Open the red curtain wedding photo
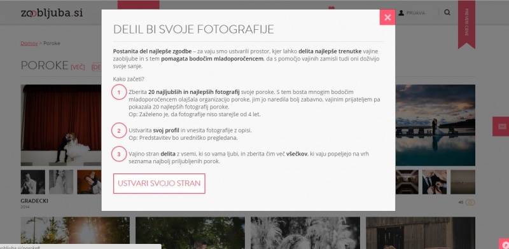509x249 pixels. click(61, 125)
